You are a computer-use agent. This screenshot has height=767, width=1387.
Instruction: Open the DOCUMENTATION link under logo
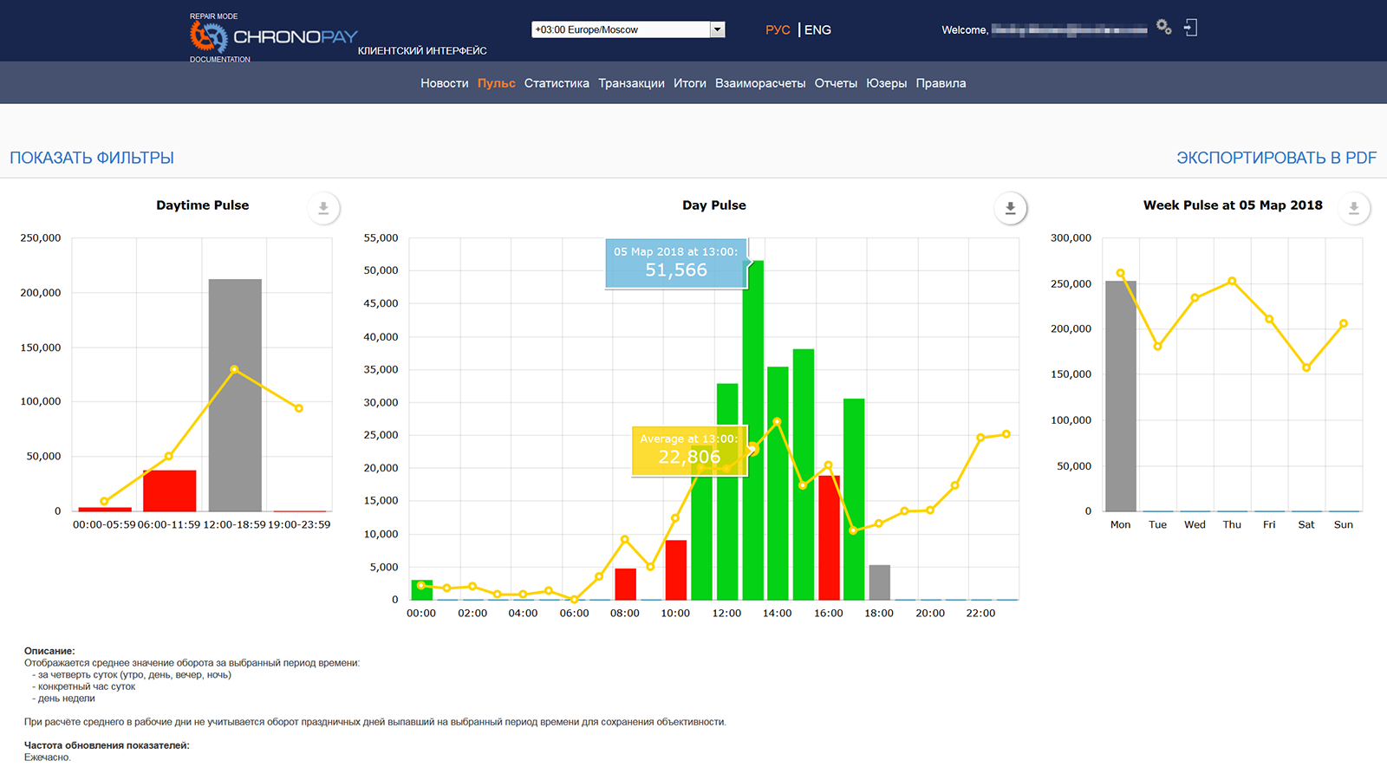tap(220, 60)
